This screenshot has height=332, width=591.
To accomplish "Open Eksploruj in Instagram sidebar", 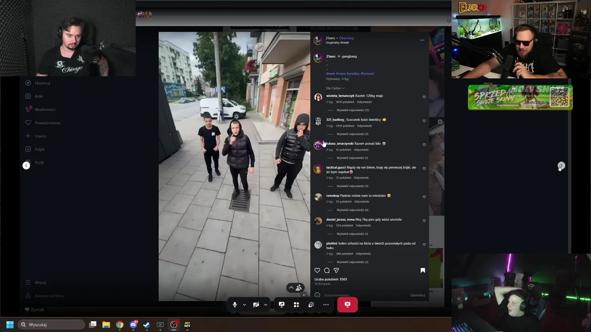I will point(38,83).
